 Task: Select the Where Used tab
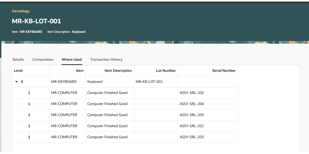coord(72,60)
